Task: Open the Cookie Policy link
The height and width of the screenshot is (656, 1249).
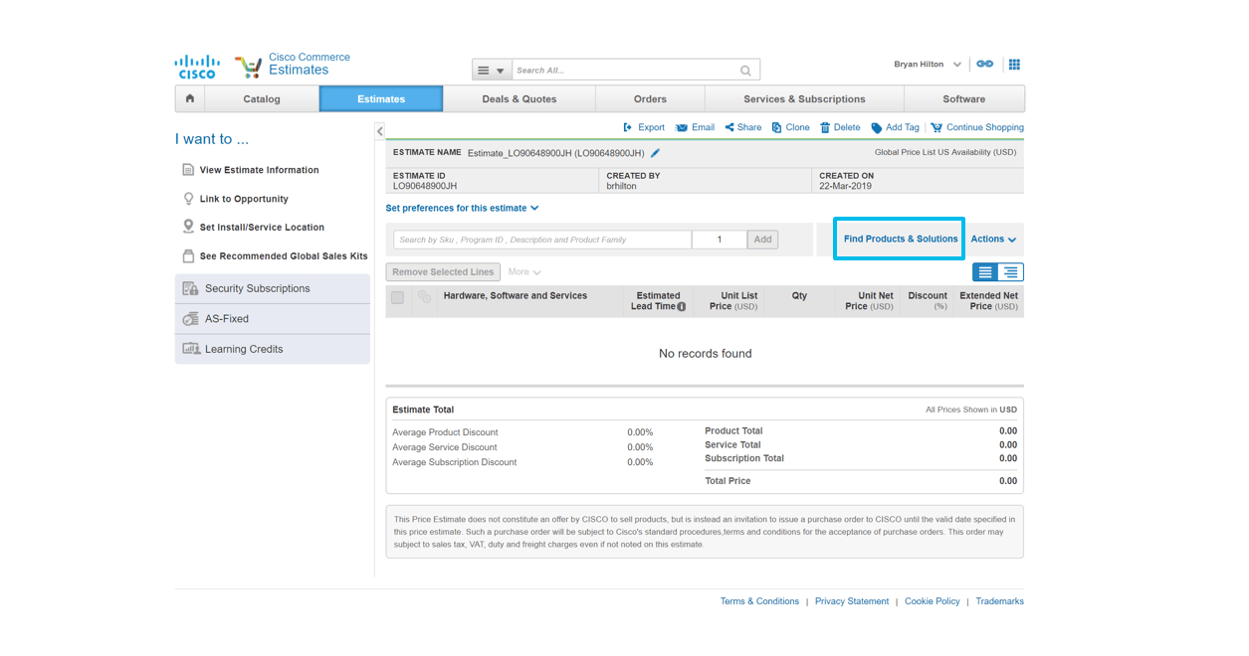Action: pos(933,601)
